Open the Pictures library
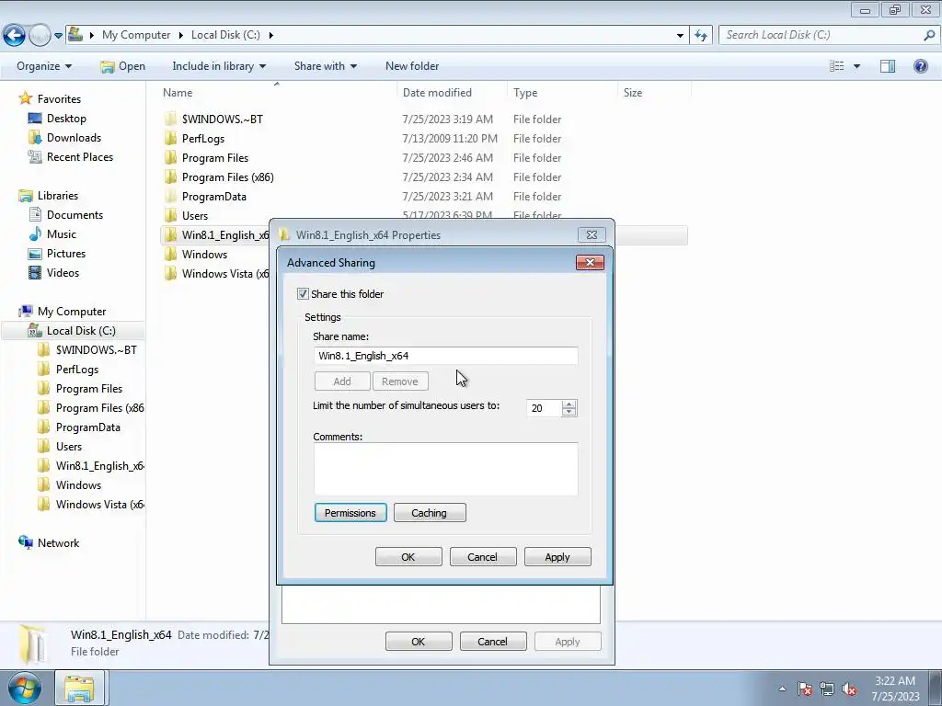Screen dimensions: 942x706 [66, 254]
